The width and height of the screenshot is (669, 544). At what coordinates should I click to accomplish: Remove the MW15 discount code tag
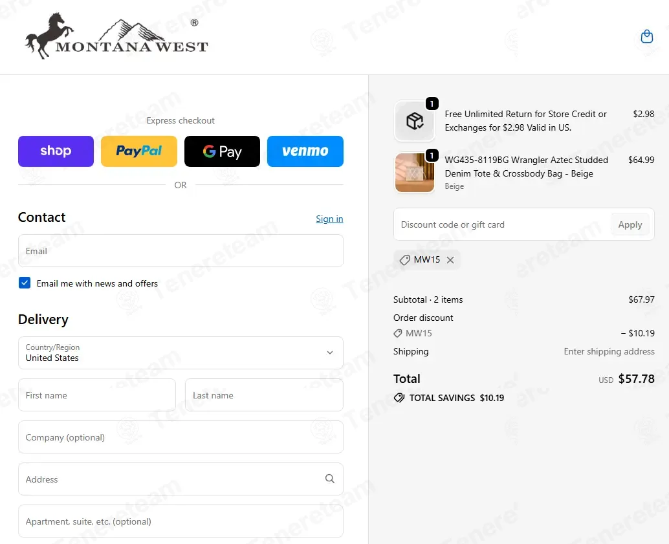(450, 260)
